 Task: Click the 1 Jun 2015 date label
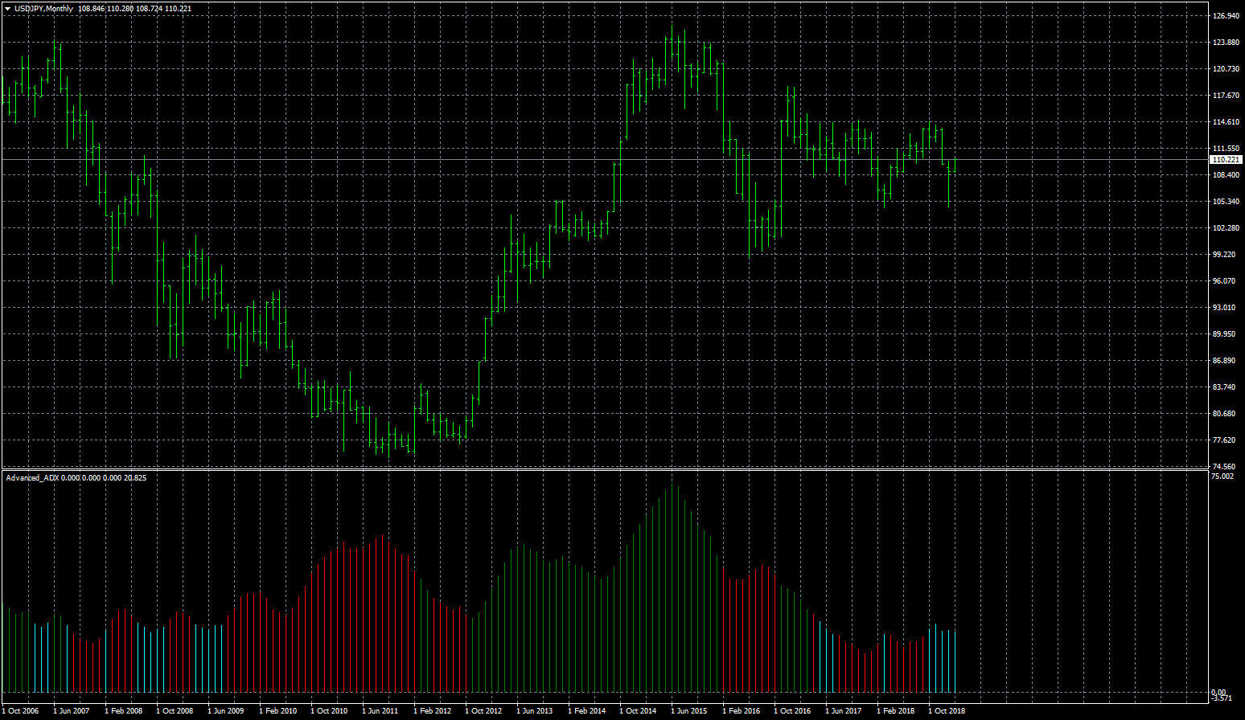(x=689, y=711)
